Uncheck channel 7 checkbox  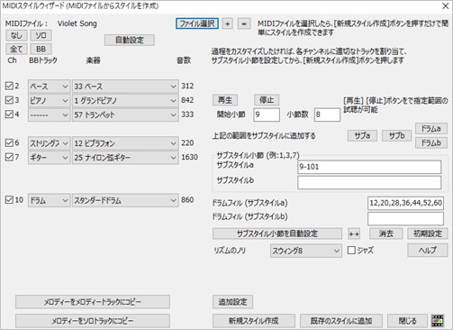[9, 157]
